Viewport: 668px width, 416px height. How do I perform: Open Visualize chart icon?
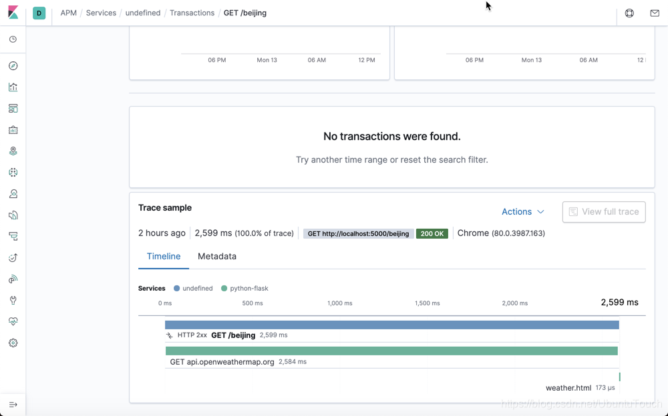coord(13,87)
